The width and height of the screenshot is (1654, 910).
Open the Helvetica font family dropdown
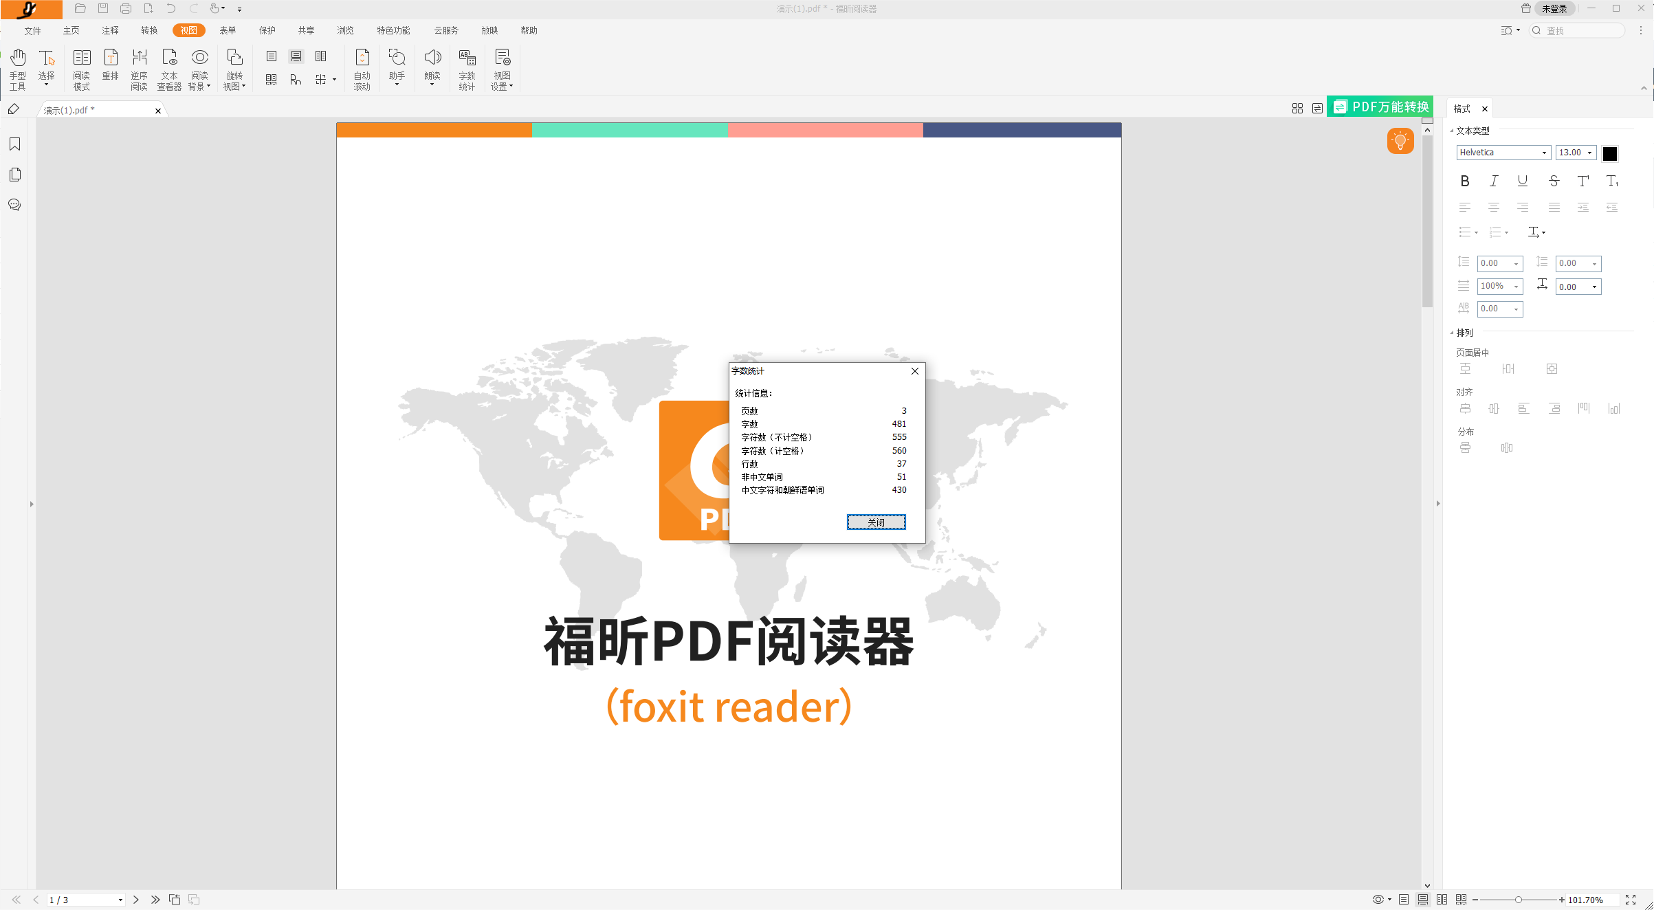[1543, 152]
